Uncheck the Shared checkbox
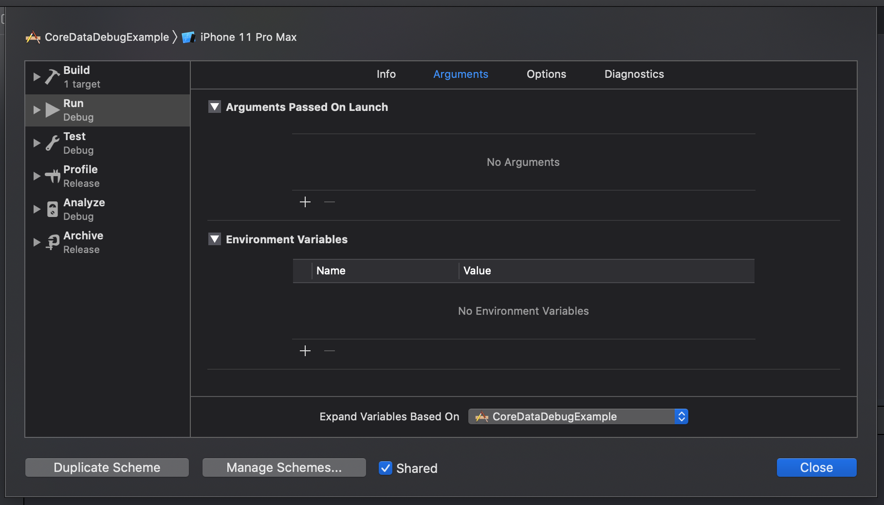Image resolution: width=884 pixels, height=505 pixels. (x=386, y=468)
